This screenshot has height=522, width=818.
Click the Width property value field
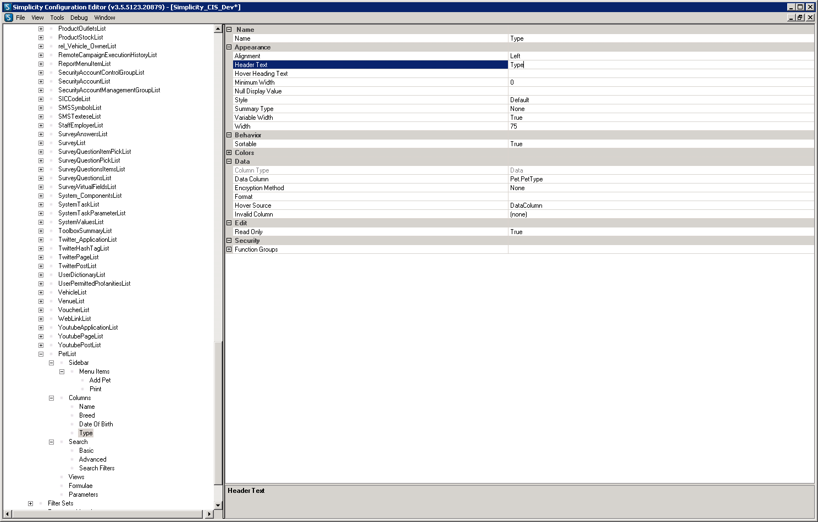point(660,126)
